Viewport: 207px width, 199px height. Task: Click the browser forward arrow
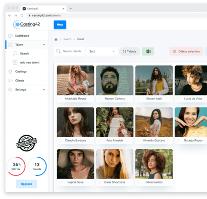pos(16,16)
